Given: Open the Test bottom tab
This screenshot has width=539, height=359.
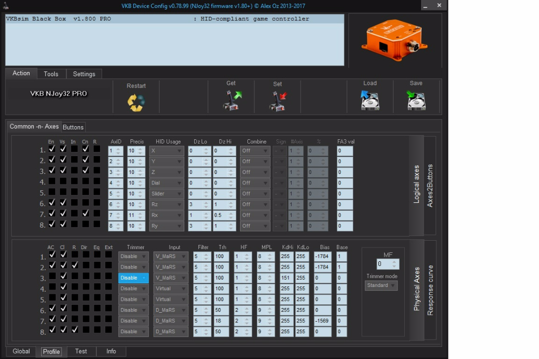Looking at the screenshot, I should pyautogui.click(x=81, y=351).
